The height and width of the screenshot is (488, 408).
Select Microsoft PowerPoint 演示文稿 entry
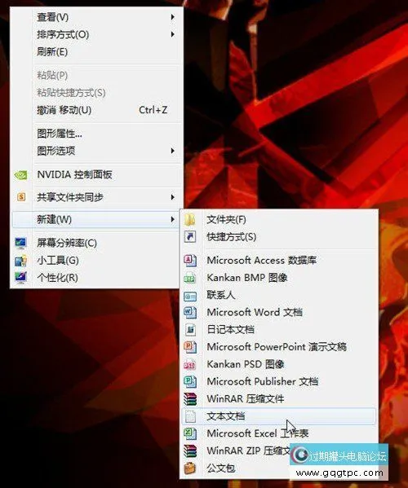point(279,347)
